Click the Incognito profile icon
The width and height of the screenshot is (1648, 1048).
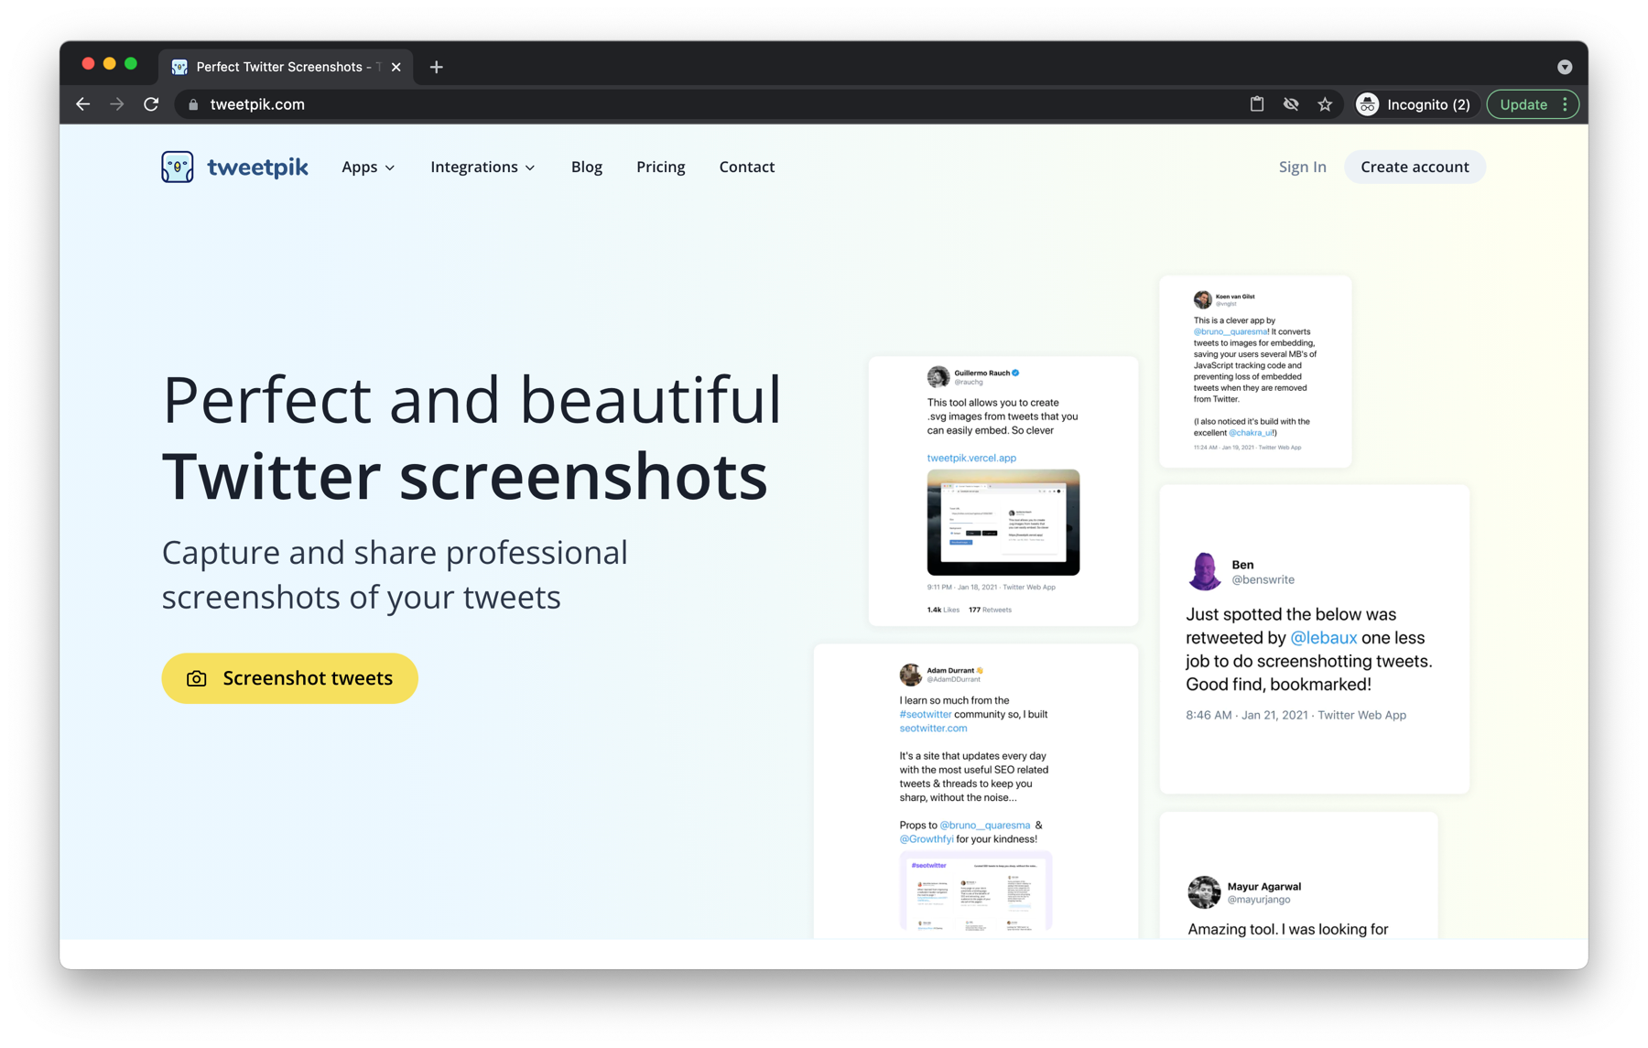coord(1368,104)
